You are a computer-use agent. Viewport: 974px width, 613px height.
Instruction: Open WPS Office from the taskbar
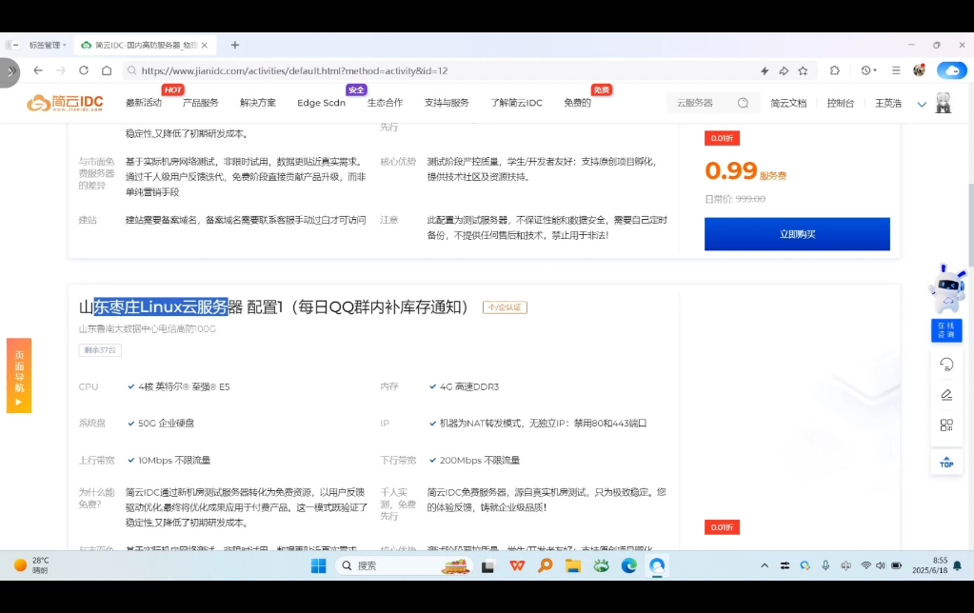[517, 565]
